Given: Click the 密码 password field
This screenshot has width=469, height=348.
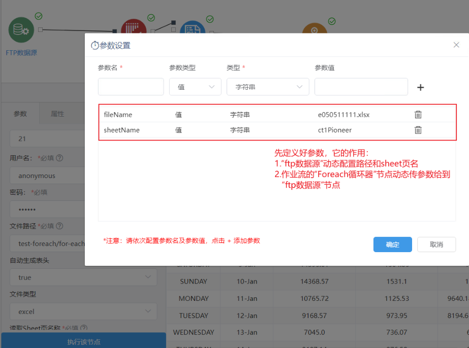Looking at the screenshot, I should 47,210.
